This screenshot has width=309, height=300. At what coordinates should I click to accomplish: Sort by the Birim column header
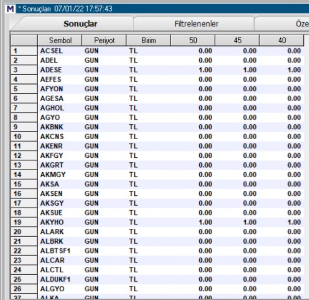pos(148,40)
